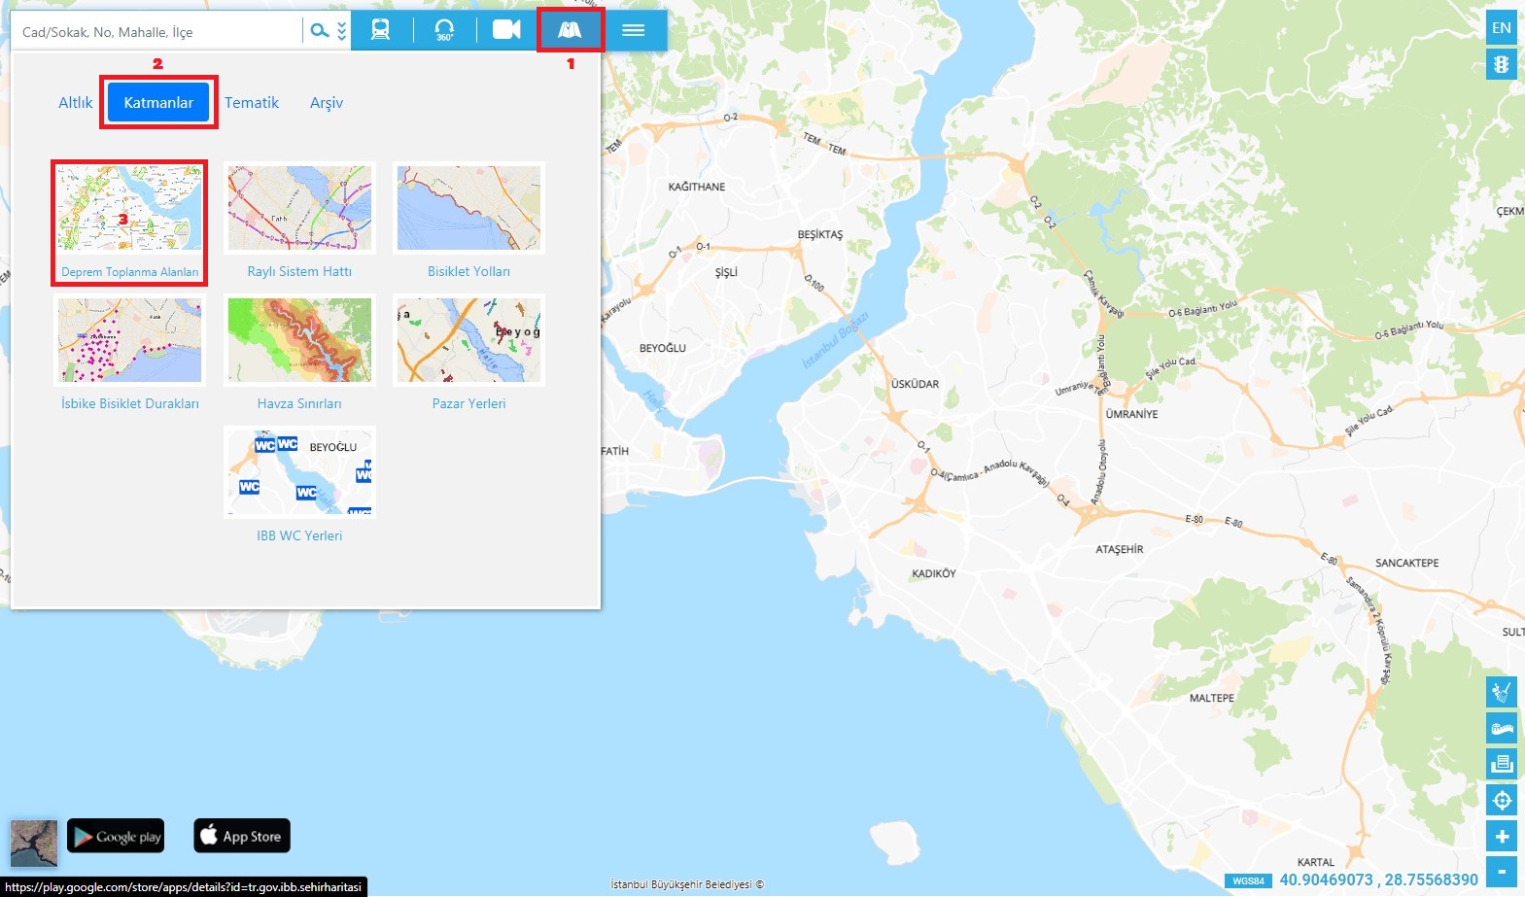Click the address search input field

pos(156,32)
